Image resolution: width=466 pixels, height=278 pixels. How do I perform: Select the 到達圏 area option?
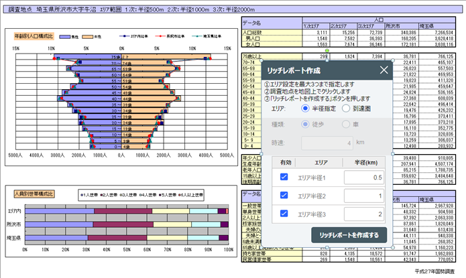point(346,109)
